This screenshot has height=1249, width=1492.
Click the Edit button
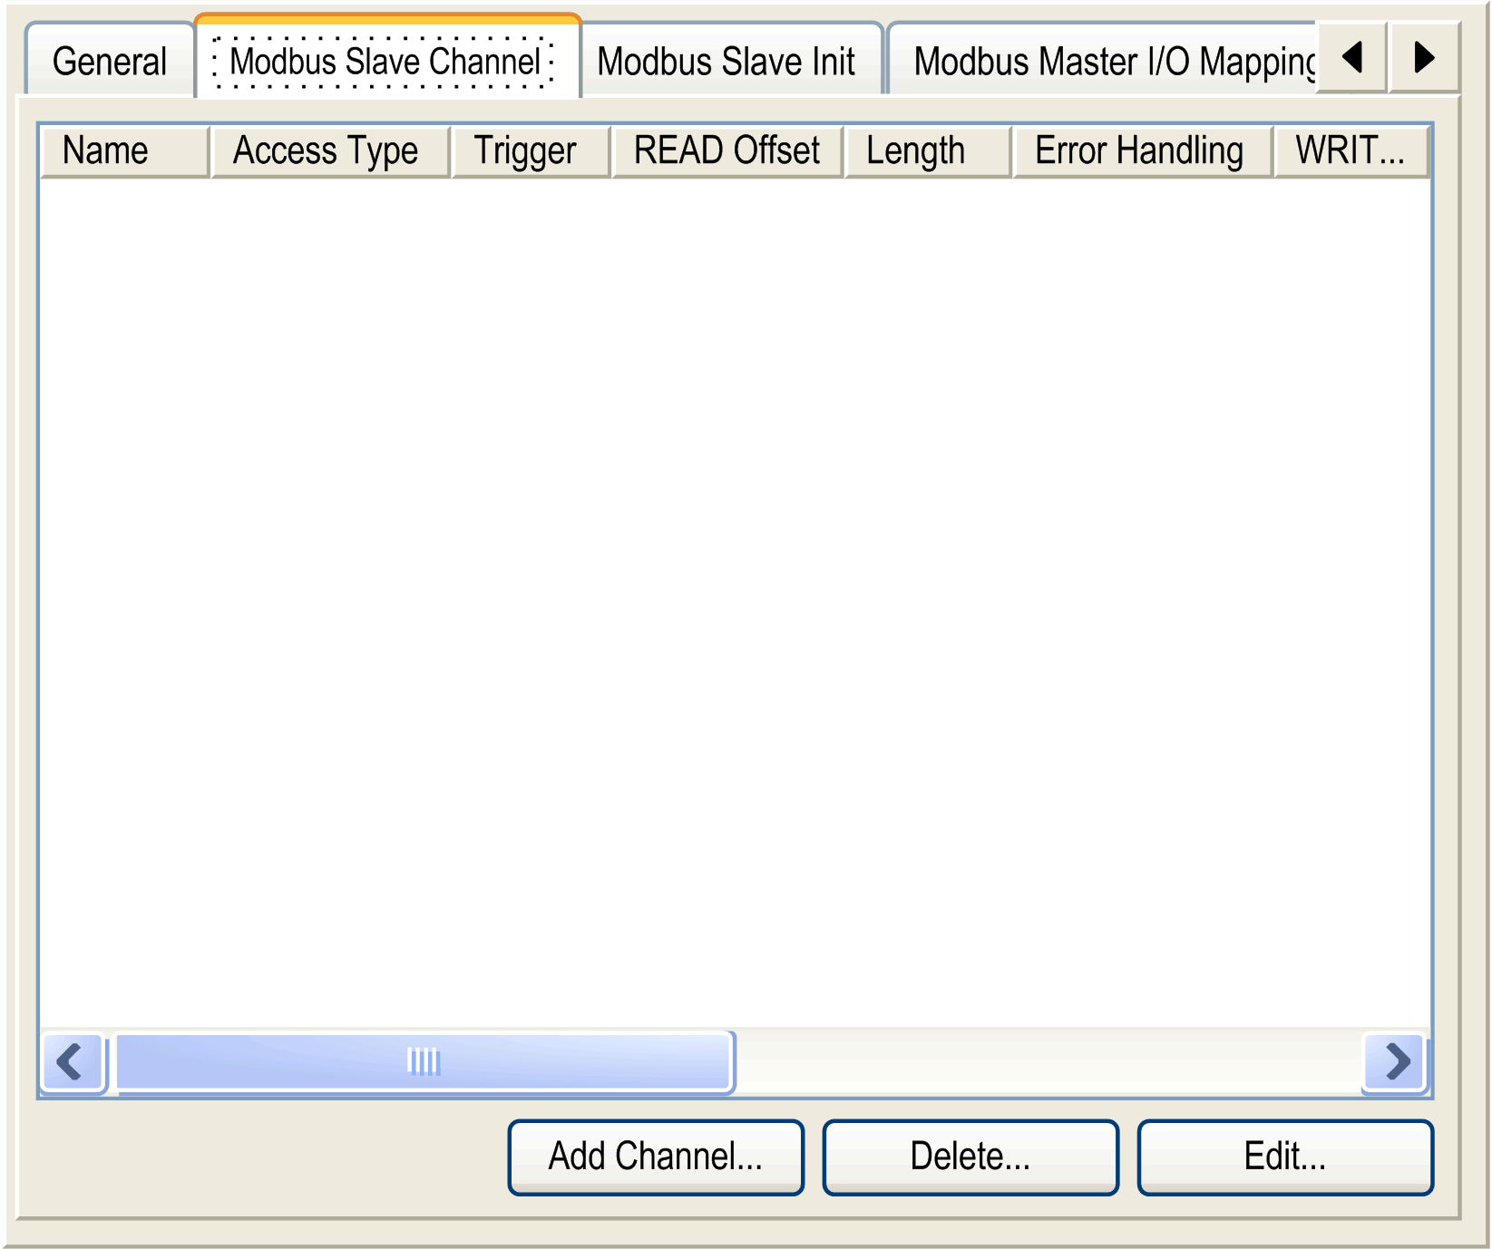[1284, 1156]
